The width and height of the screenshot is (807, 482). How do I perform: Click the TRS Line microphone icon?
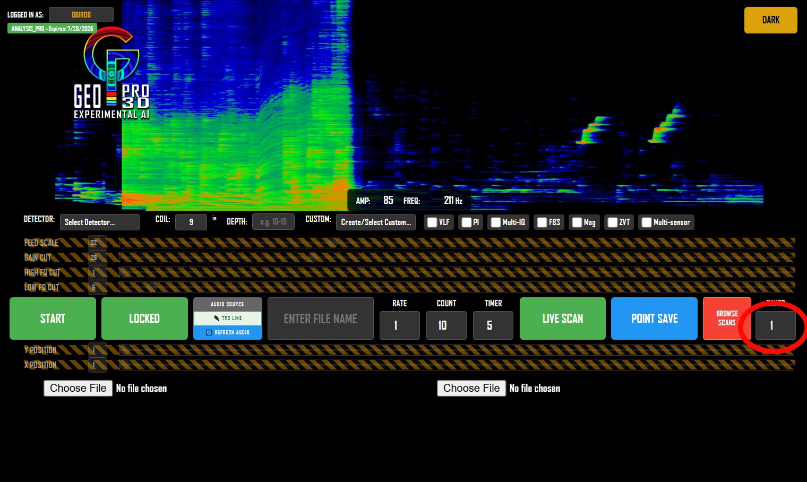pyautogui.click(x=217, y=318)
